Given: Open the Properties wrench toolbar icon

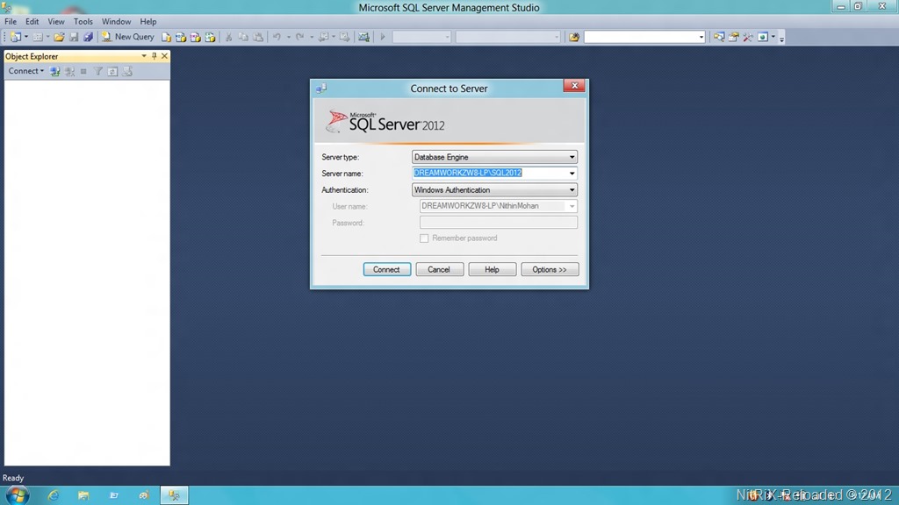Looking at the screenshot, I should tap(748, 37).
